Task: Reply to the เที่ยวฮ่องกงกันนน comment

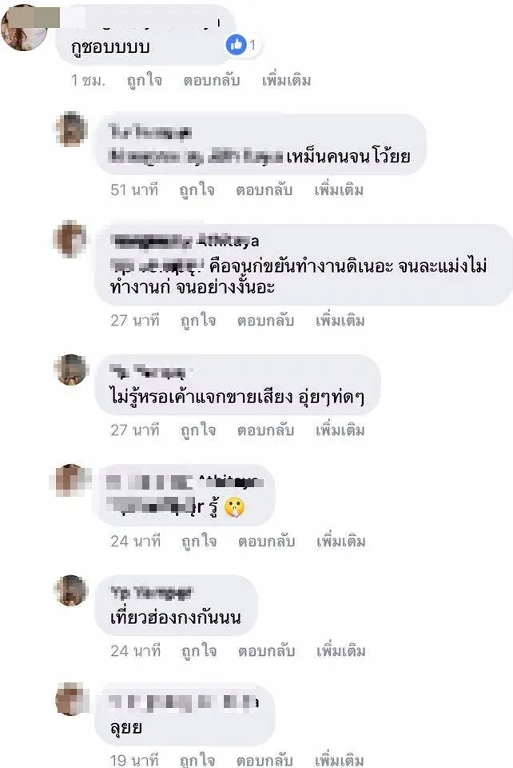Action: (267, 651)
